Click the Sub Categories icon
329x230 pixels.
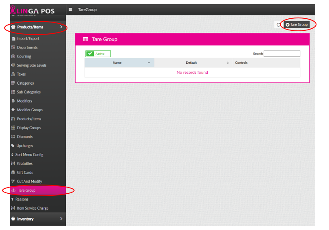(13, 92)
